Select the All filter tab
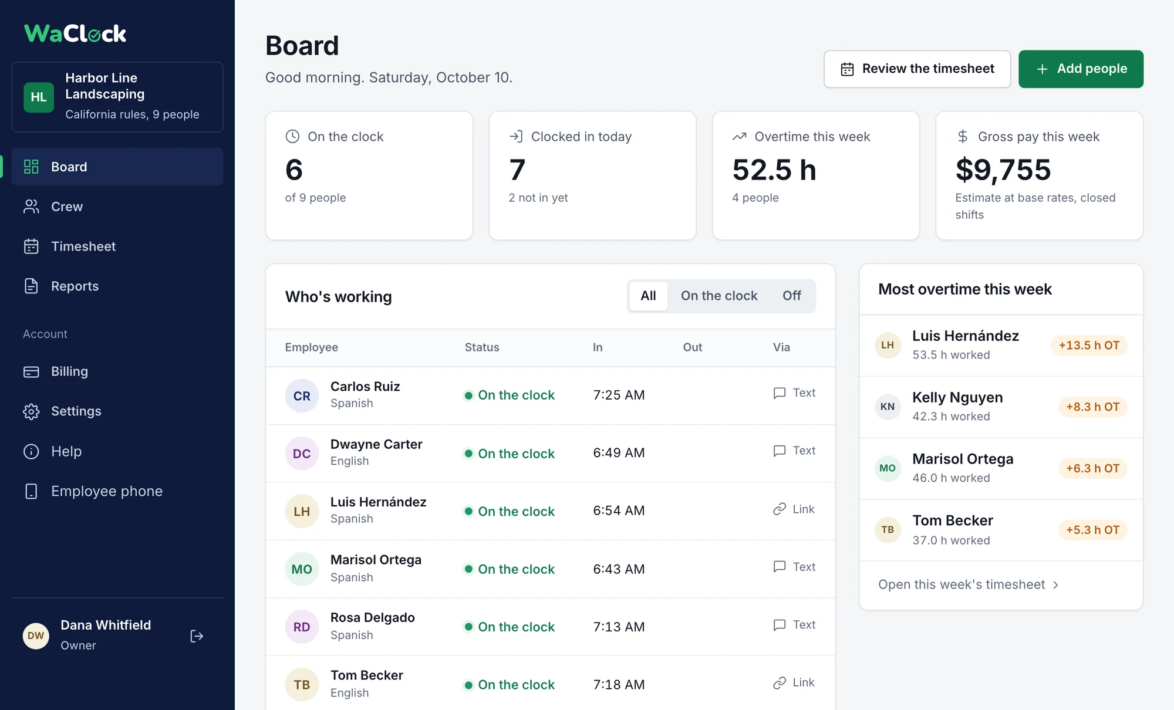Viewport: 1174px width, 710px height. pos(648,296)
